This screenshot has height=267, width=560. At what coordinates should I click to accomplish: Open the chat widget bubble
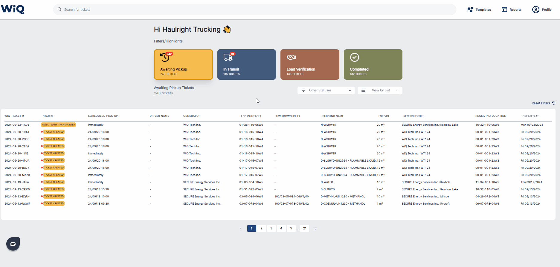(x=13, y=244)
